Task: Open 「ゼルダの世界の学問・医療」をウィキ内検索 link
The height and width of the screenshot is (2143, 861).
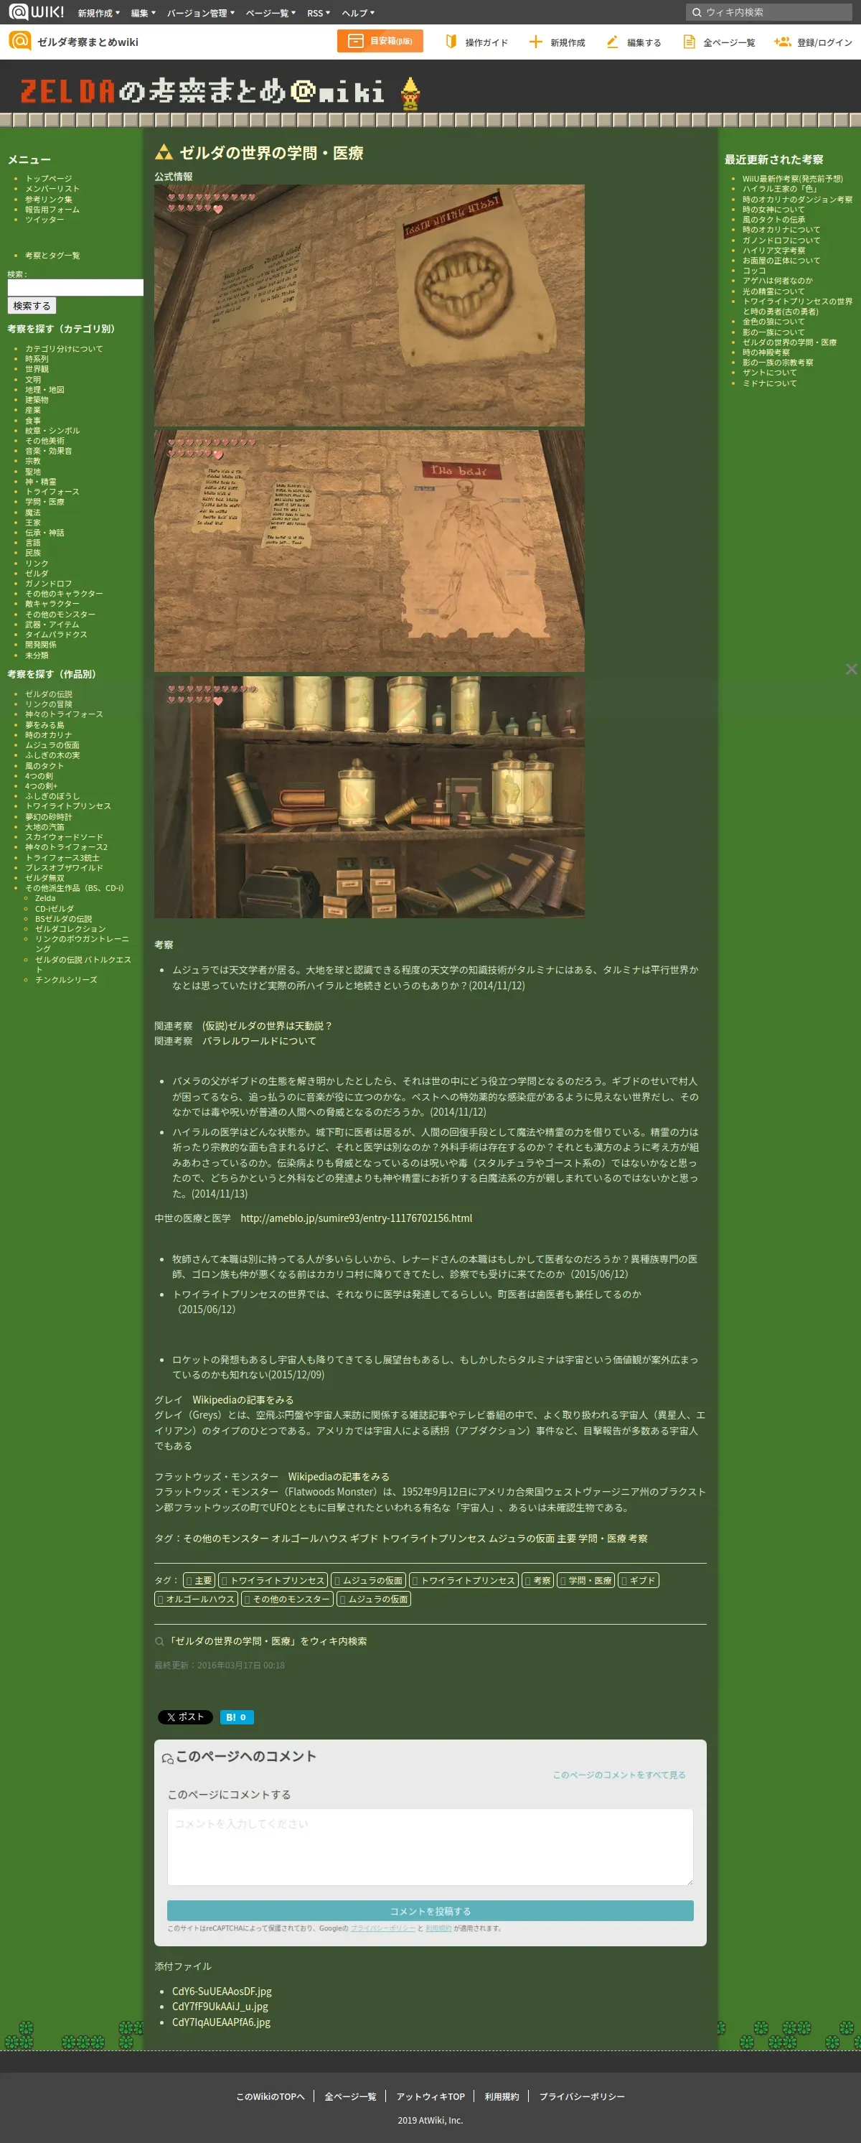Action: (x=268, y=1641)
